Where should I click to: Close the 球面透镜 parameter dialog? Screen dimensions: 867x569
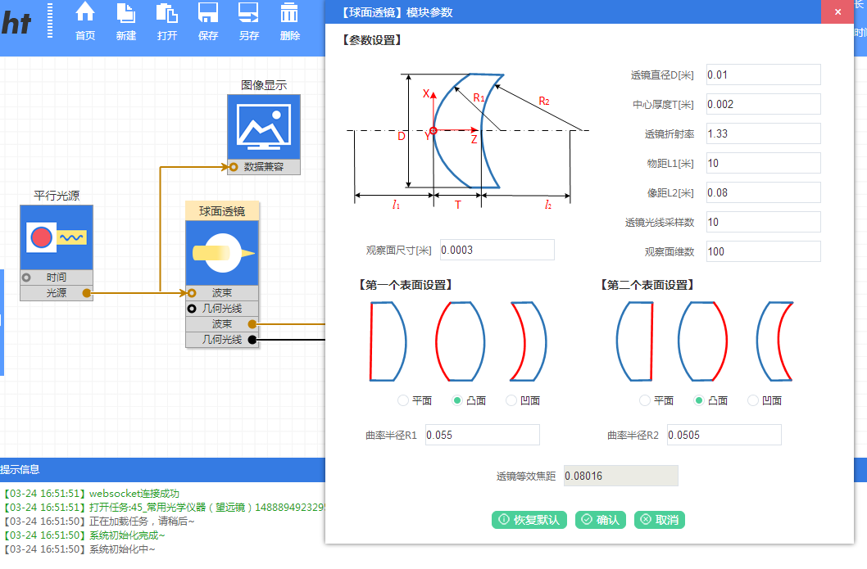tap(837, 12)
